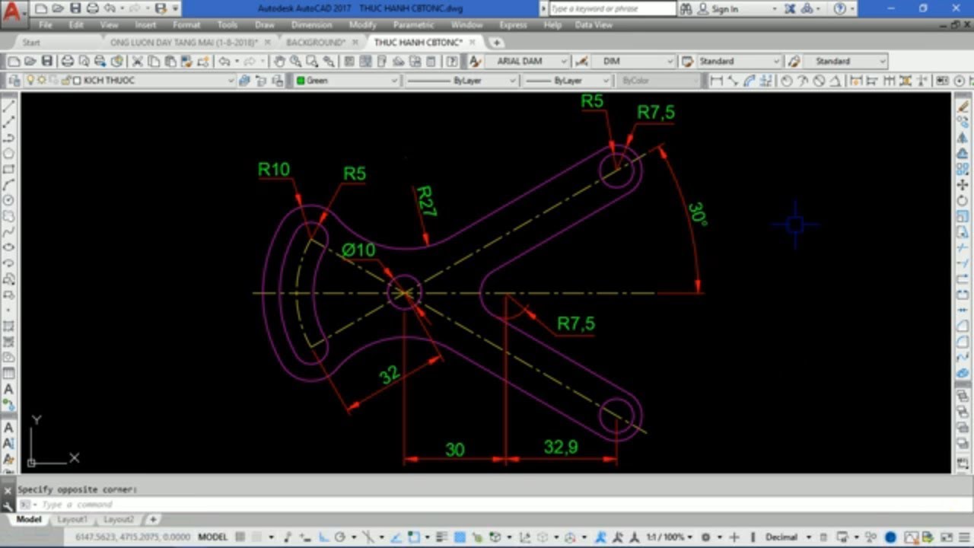This screenshot has width=974, height=548.
Task: Click the Plot printer icon in Standard toolbar
Action: click(68, 61)
